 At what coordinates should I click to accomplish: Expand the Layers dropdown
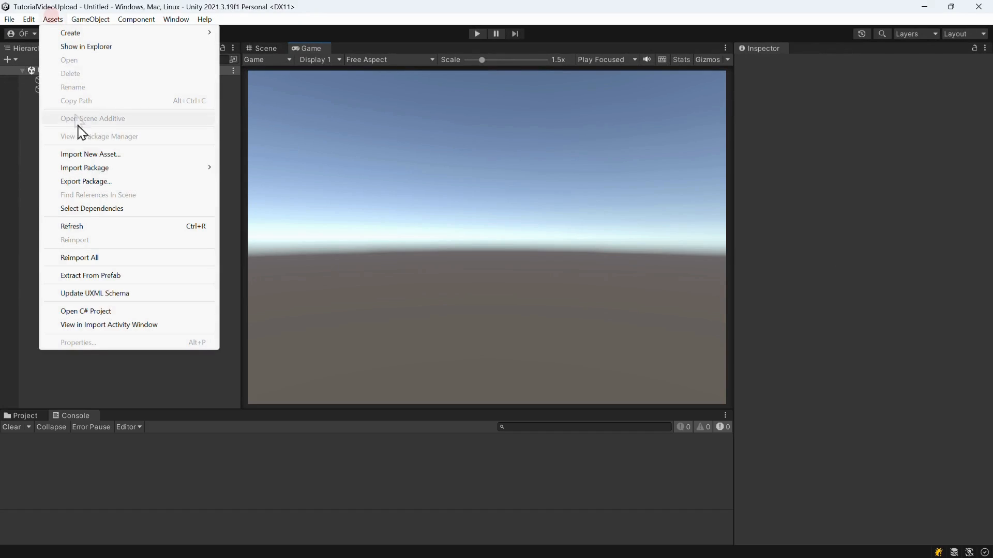coord(916,34)
